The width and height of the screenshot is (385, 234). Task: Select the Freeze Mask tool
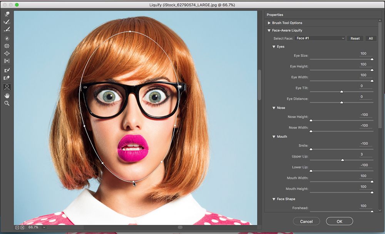7,70
